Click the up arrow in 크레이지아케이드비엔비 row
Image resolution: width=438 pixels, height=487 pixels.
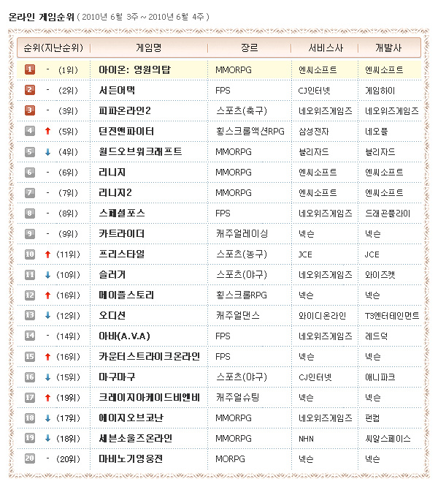[47, 397]
